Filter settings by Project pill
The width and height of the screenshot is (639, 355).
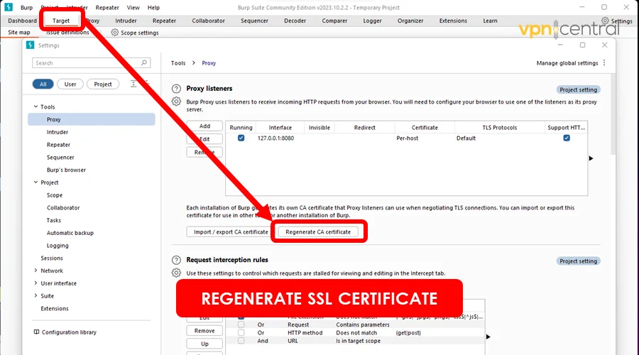pyautogui.click(x=103, y=84)
